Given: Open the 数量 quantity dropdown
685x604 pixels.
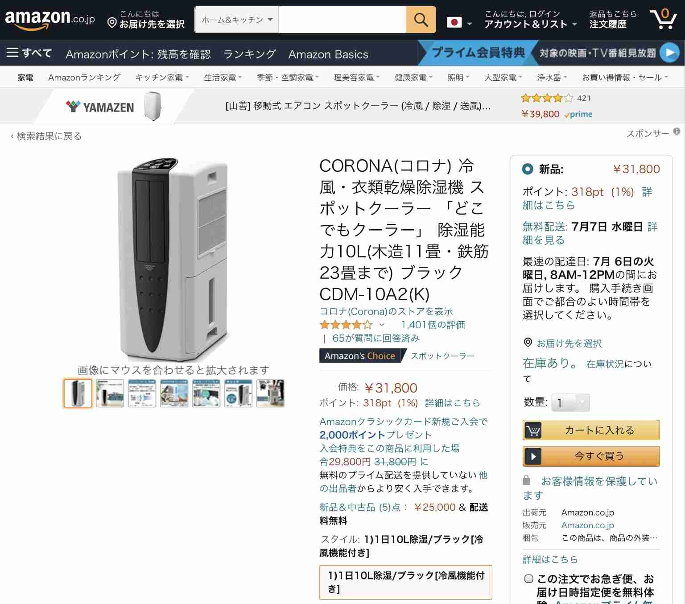Looking at the screenshot, I should coord(570,403).
